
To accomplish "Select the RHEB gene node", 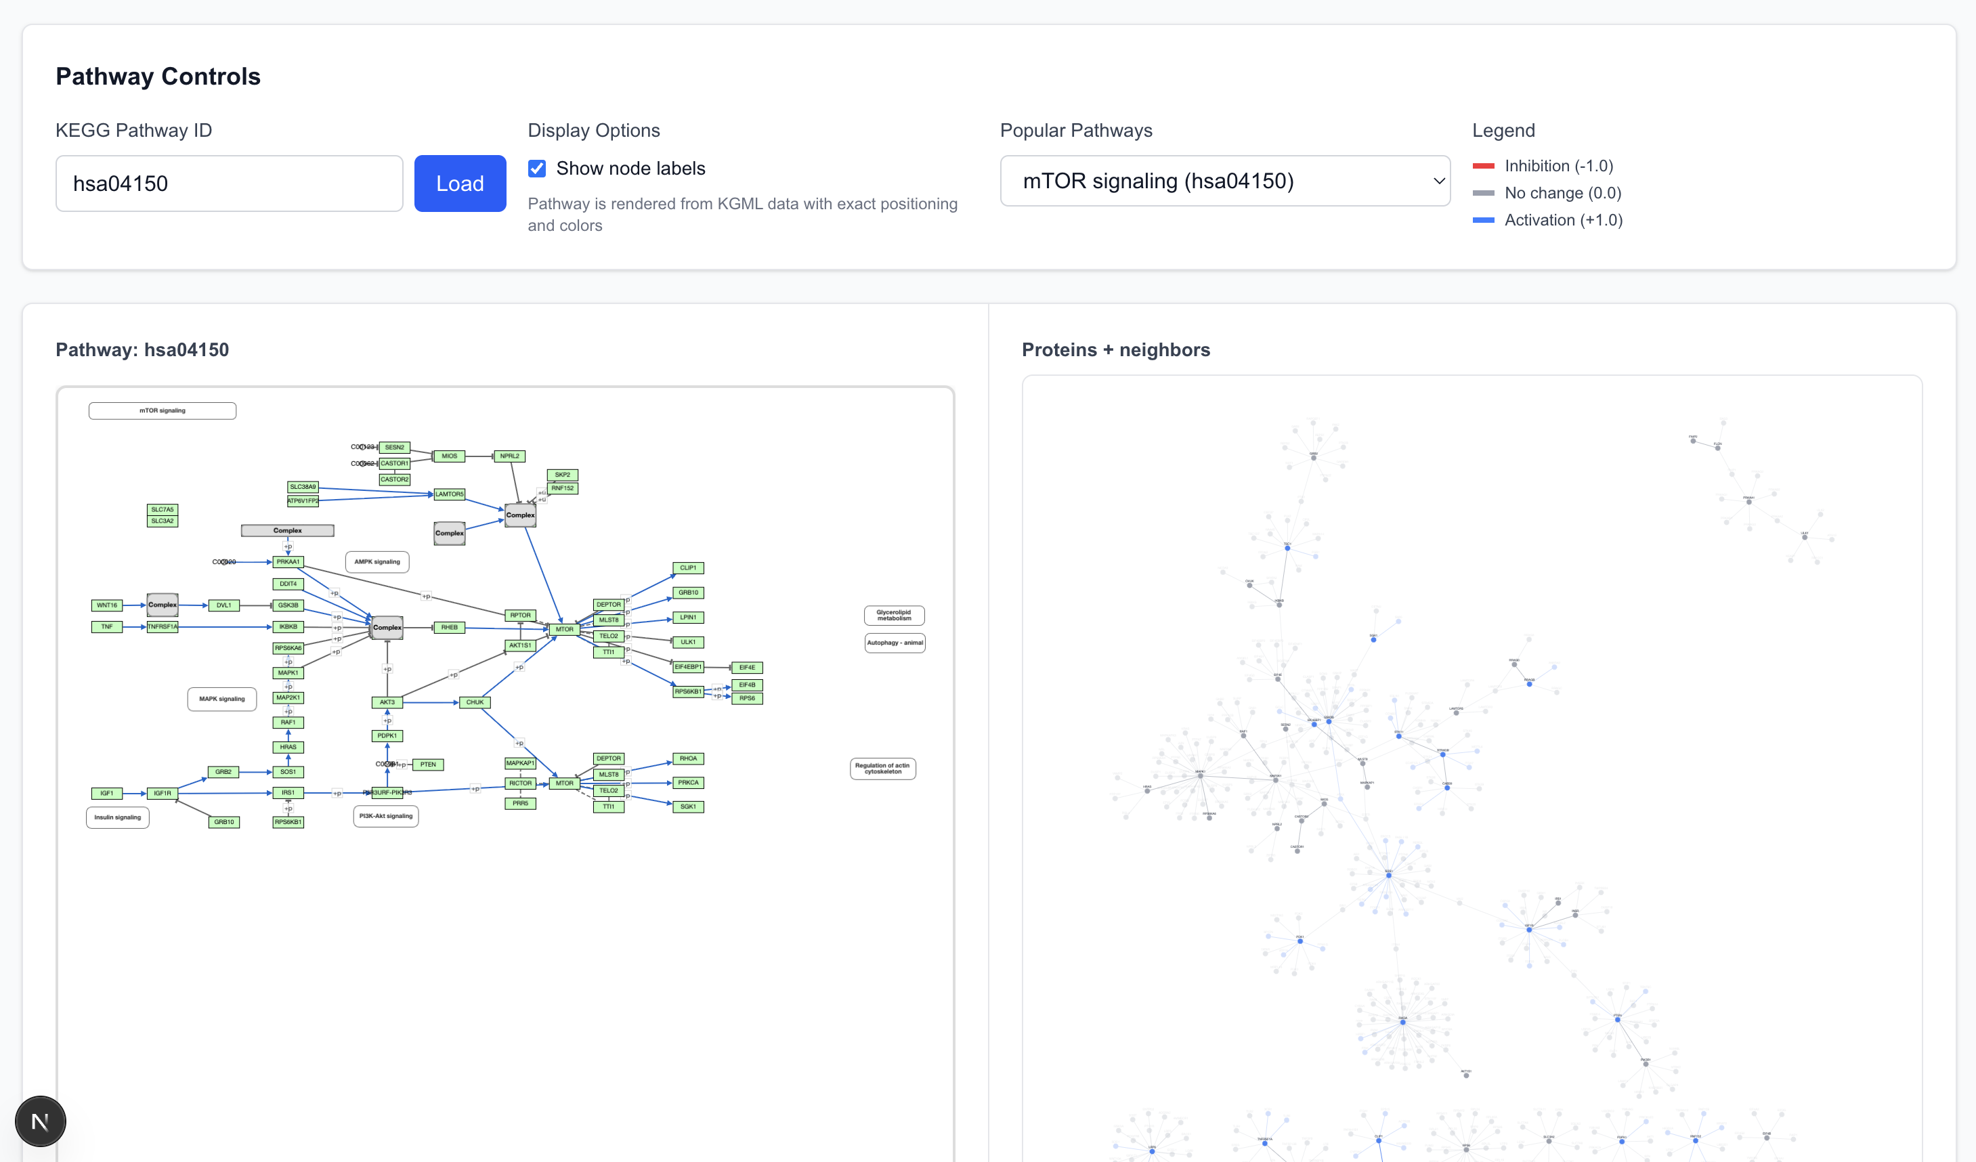I will 449,627.
